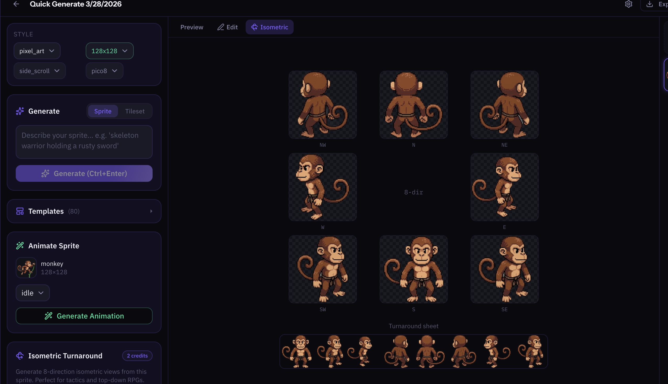The height and width of the screenshot is (384, 668).
Task: Switch generator to Tileset mode
Action: point(134,111)
